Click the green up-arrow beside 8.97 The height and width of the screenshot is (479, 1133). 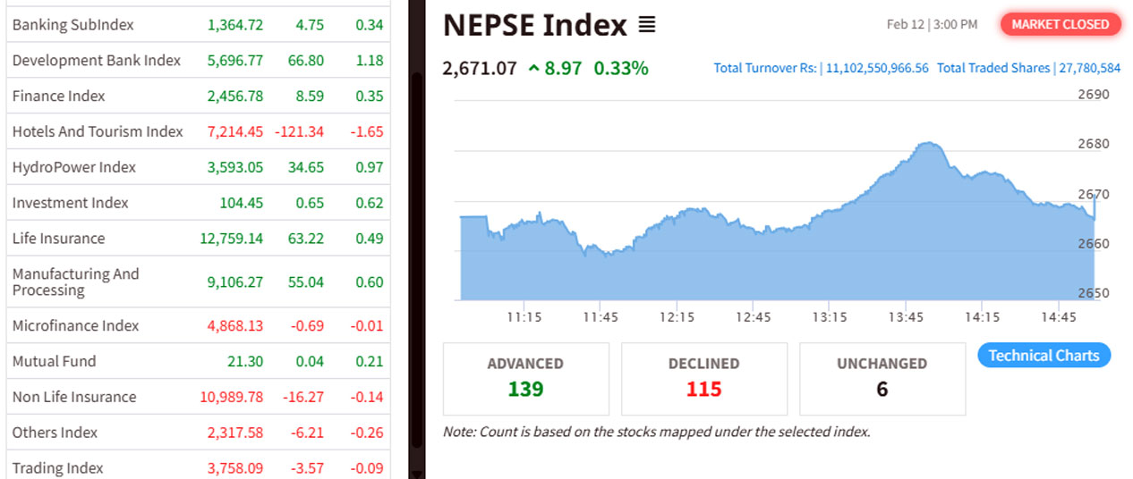[x=534, y=68]
